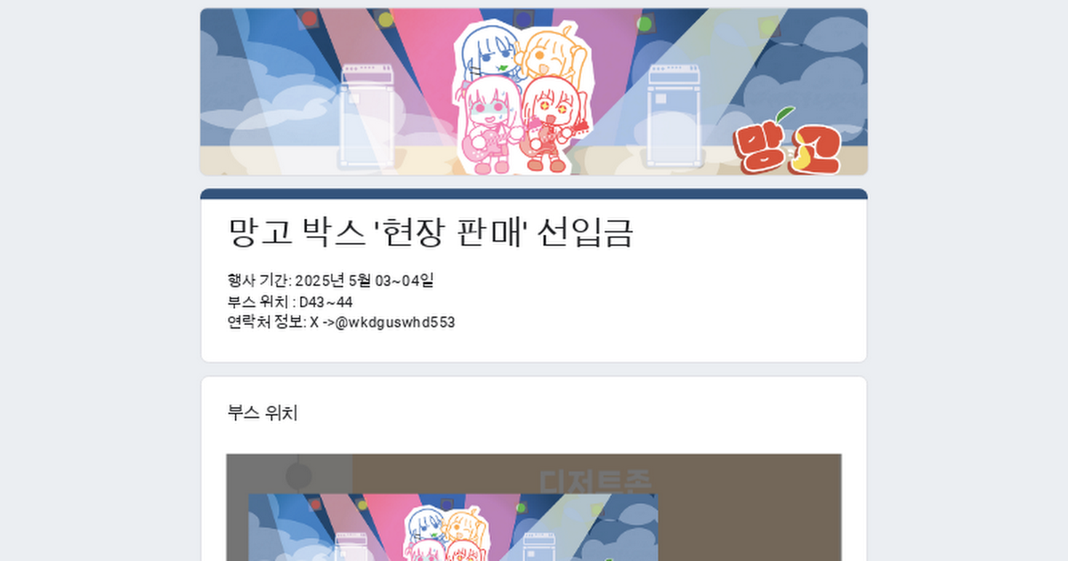This screenshot has height=561, width=1068.
Task: Select the form title 망고 박스 '현장 판매' 선입금
Action: coord(431,233)
